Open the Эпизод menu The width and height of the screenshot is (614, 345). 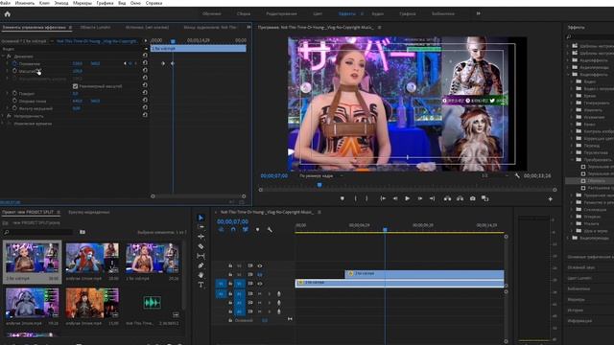coord(61,3)
